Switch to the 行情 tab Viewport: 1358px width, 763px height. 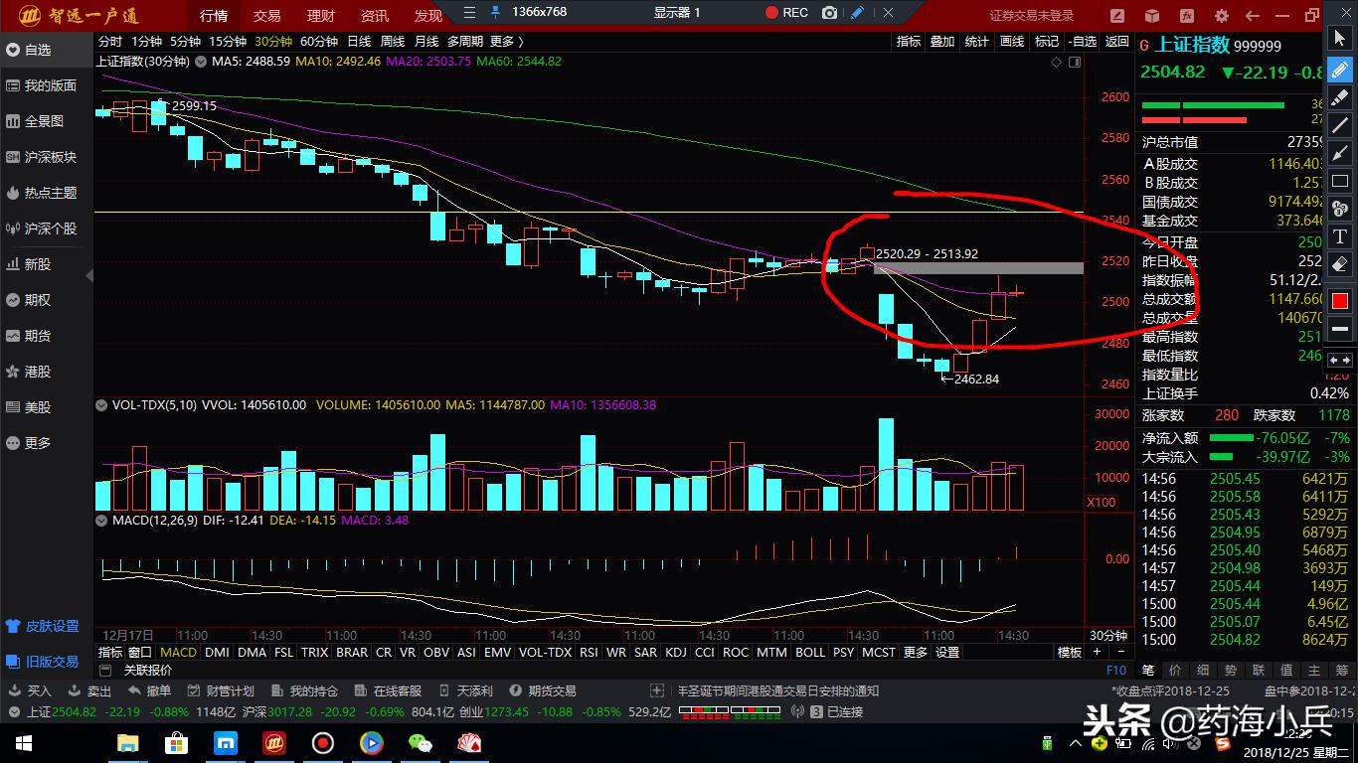[x=214, y=16]
